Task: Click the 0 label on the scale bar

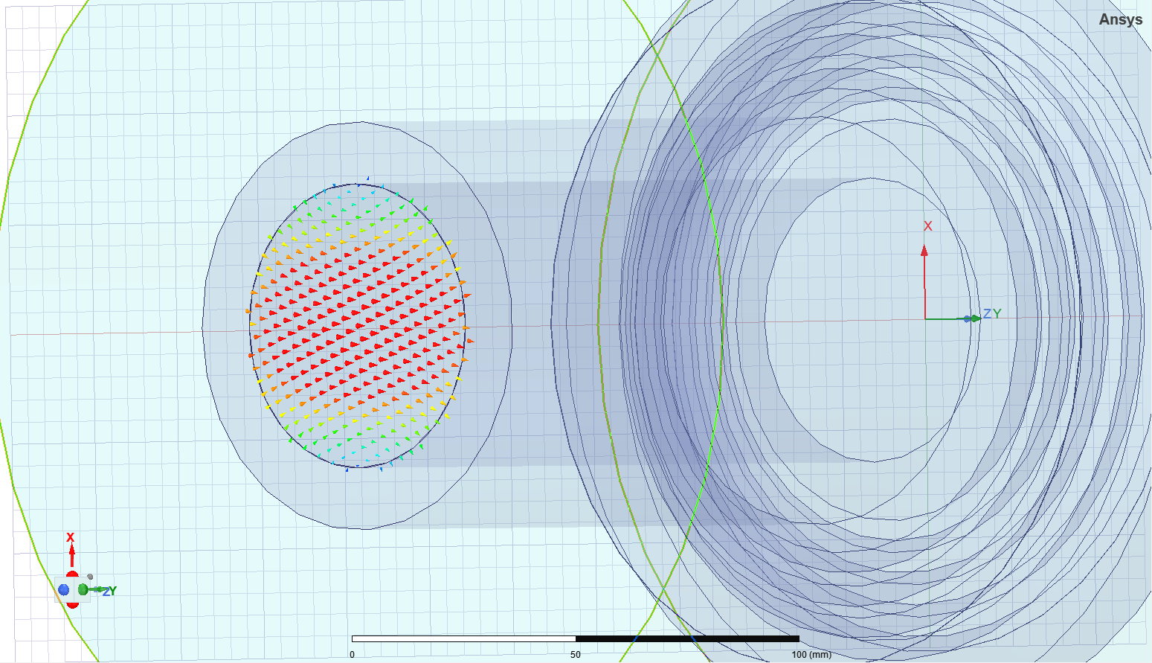Action: (x=352, y=655)
